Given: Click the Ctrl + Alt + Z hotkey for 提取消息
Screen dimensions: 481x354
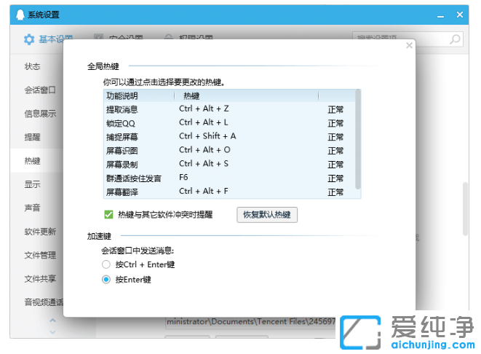Looking at the screenshot, I should coord(204,109).
